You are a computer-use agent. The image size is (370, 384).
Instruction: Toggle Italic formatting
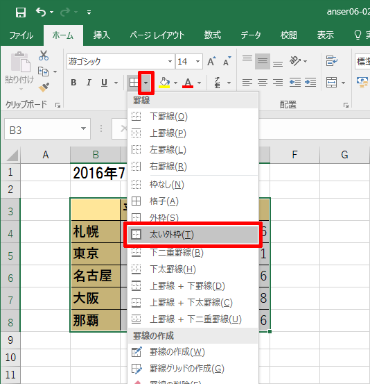[x=89, y=83]
